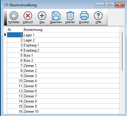Image resolution: width=127 pixels, height=116 pixels.
Task: Print the list with the Drucken icon
Action: point(84,16)
